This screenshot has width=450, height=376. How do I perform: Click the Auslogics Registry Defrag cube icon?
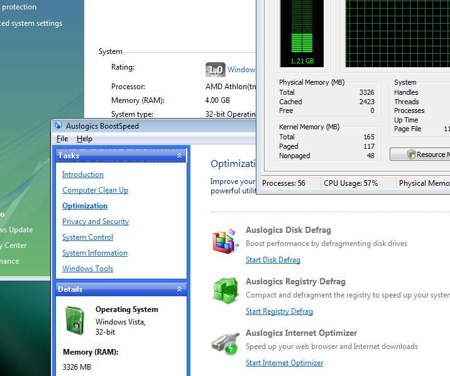226,291
